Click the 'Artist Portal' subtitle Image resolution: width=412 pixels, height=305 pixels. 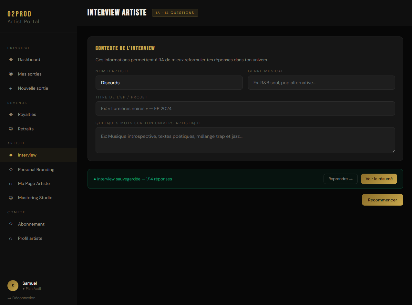[x=23, y=22]
